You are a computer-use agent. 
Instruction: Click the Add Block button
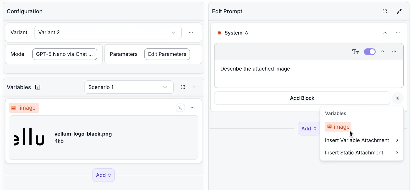pos(302,98)
